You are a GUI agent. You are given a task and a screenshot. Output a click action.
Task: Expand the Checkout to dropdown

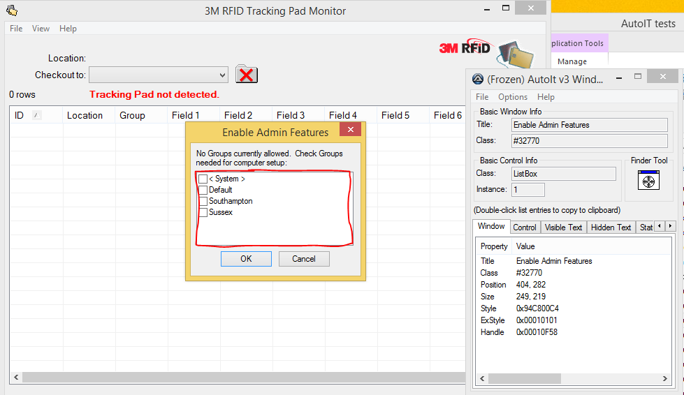click(222, 75)
